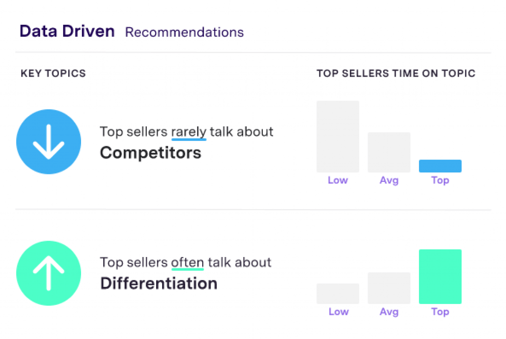Click the green up-arrow Differentiation icon
Viewport: 506px width, 339px height.
[x=48, y=273]
